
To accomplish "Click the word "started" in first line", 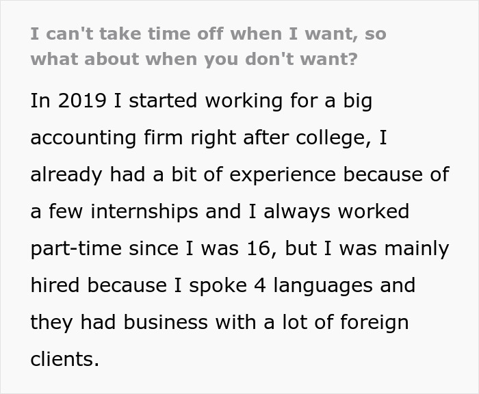I will (161, 101).
